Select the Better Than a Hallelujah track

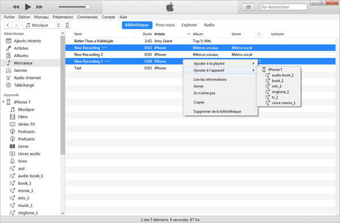click(x=201, y=41)
